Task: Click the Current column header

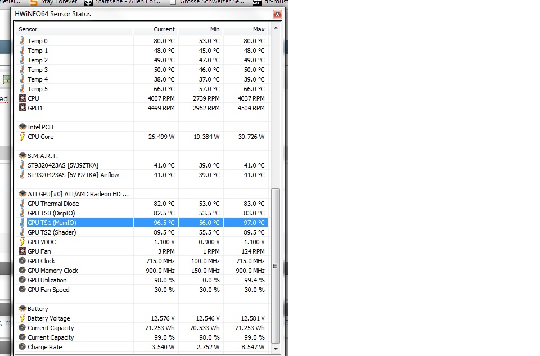Action: pos(156,29)
